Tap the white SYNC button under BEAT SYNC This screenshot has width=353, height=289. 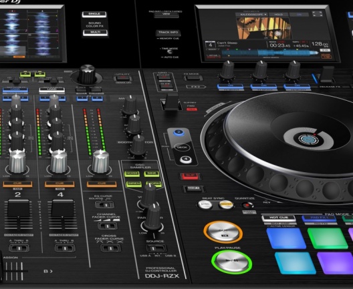point(205,204)
